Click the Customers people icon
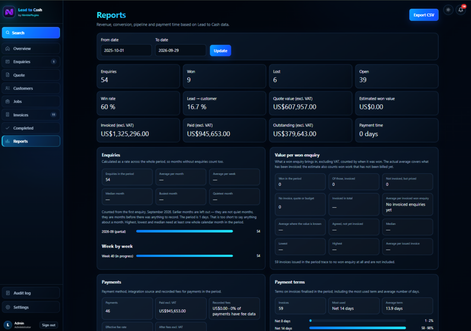This screenshot has height=331, width=471. 8,88
